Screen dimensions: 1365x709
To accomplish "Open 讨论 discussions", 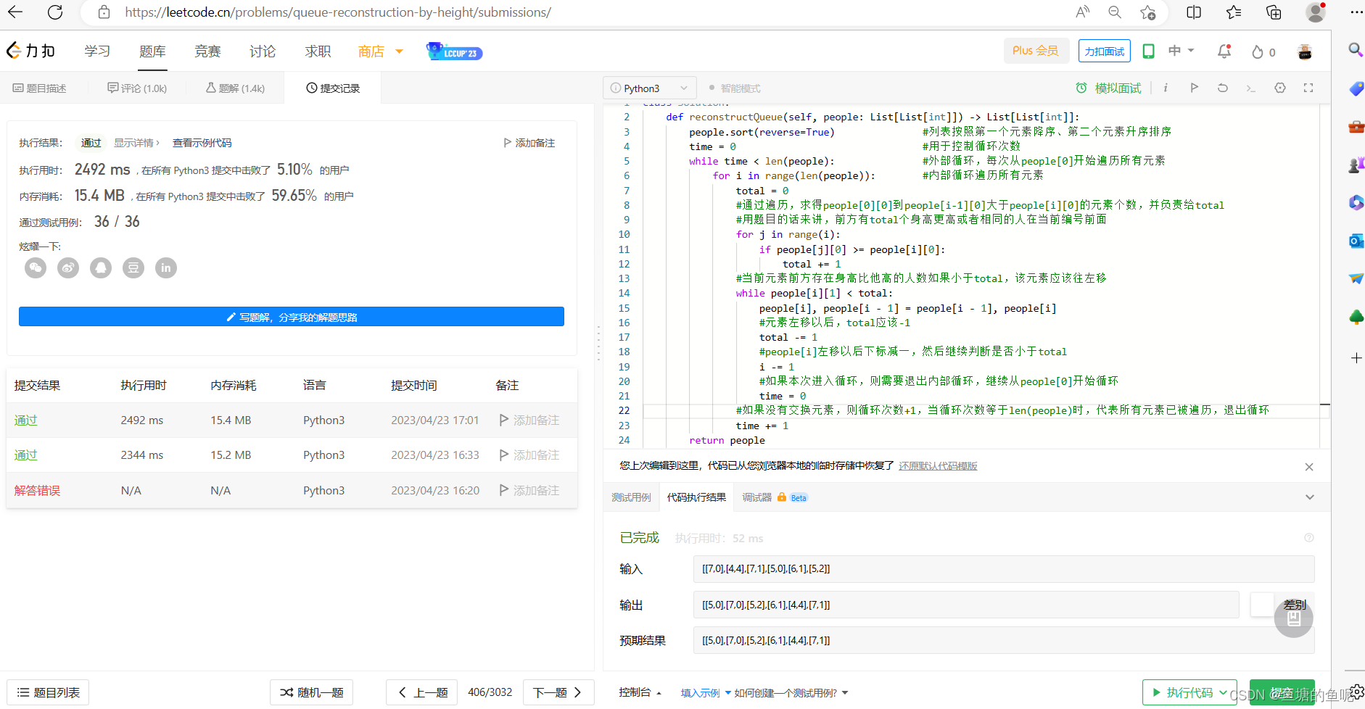I will (x=263, y=51).
